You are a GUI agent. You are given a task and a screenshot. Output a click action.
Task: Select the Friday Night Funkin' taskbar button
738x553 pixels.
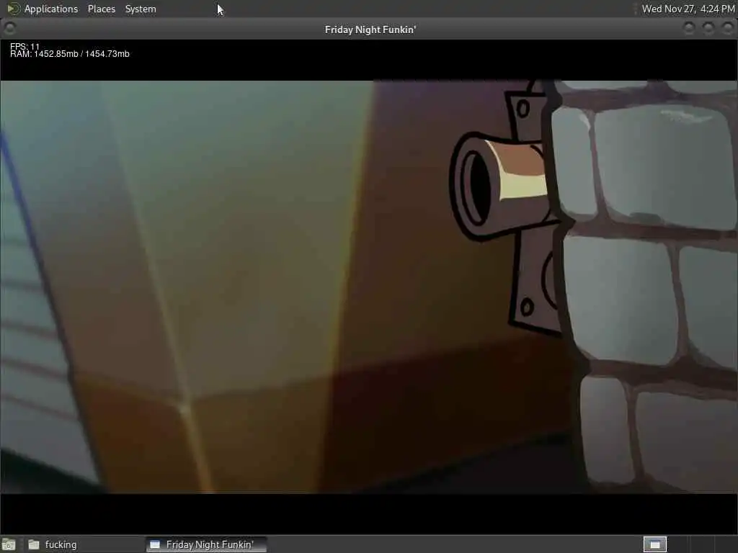tap(207, 544)
